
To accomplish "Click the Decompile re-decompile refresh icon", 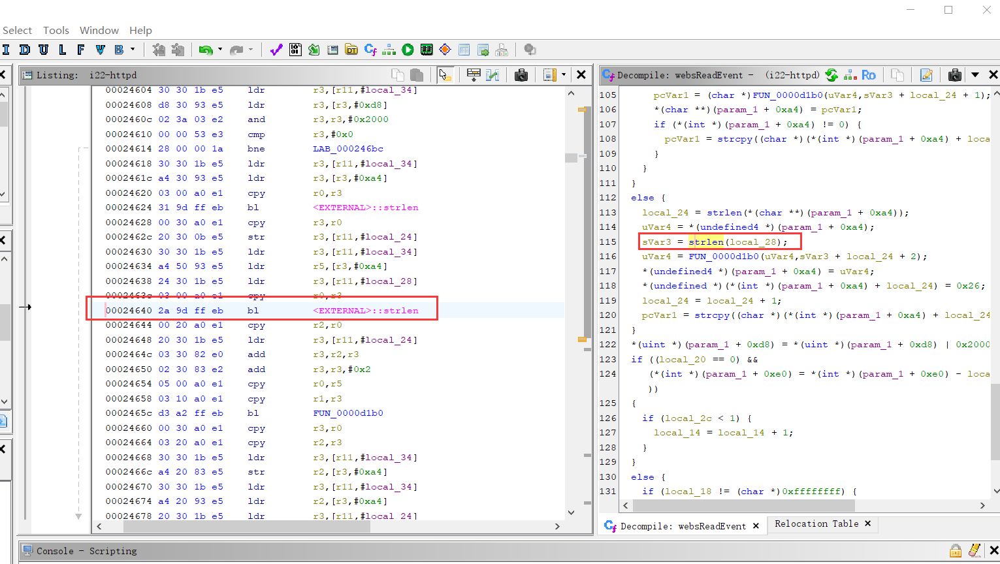I will (x=831, y=75).
